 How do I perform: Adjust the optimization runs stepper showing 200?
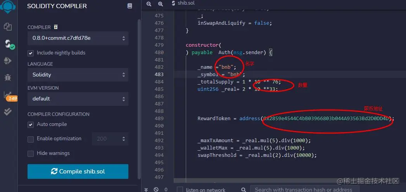pyautogui.click(x=110, y=139)
